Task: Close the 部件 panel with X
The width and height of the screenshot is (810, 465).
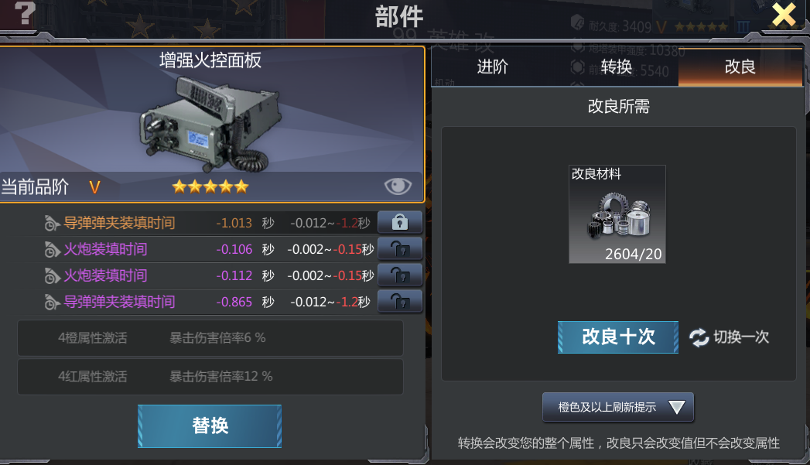Action: (x=784, y=15)
